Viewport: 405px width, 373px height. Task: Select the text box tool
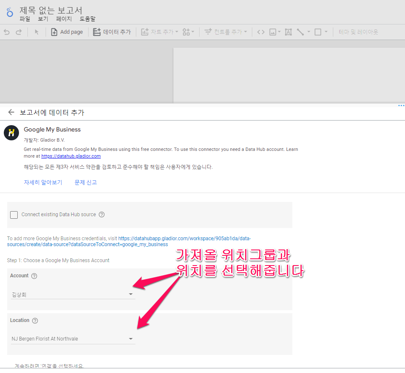click(288, 32)
